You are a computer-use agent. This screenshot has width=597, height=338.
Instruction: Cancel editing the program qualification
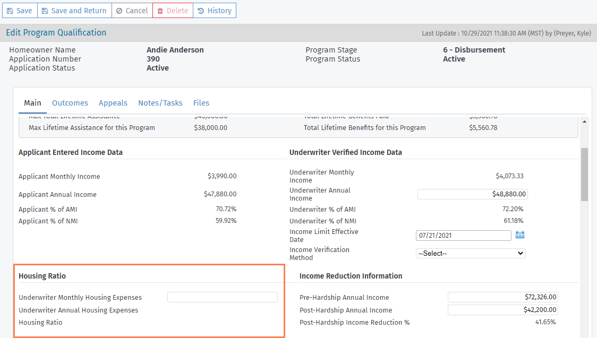pyautogui.click(x=132, y=11)
